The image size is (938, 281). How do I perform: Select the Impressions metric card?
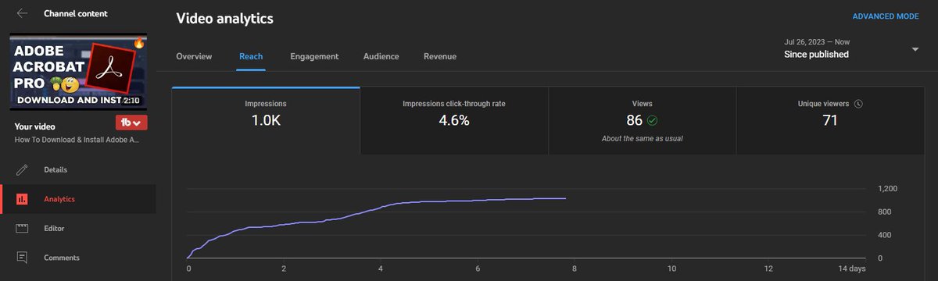266,120
